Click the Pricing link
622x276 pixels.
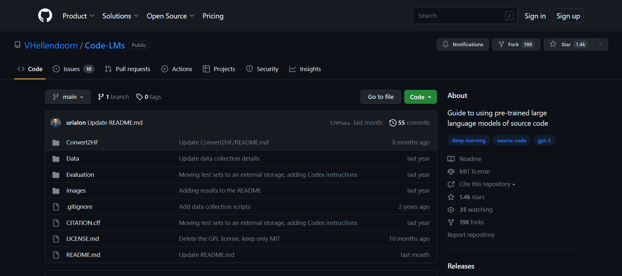pos(213,16)
